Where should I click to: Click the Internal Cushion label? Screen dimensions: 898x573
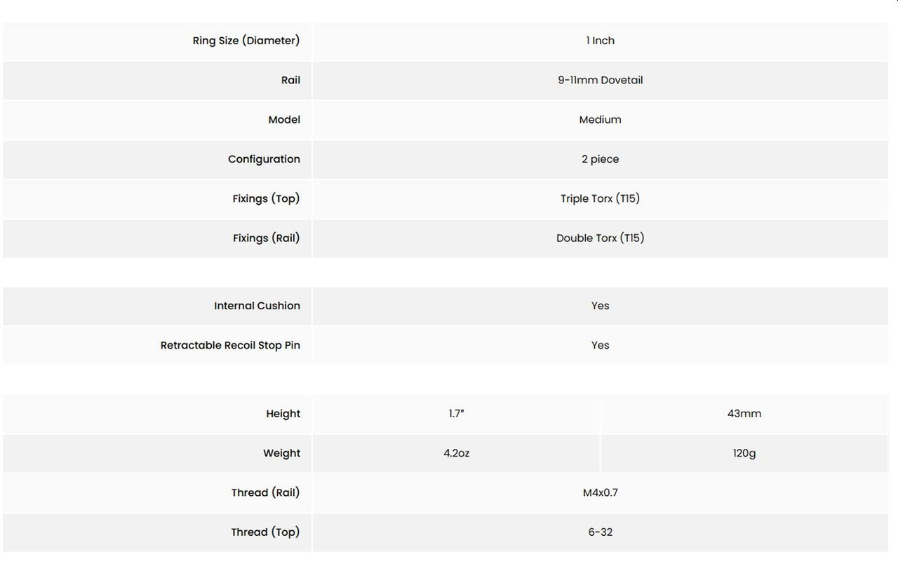coord(257,306)
